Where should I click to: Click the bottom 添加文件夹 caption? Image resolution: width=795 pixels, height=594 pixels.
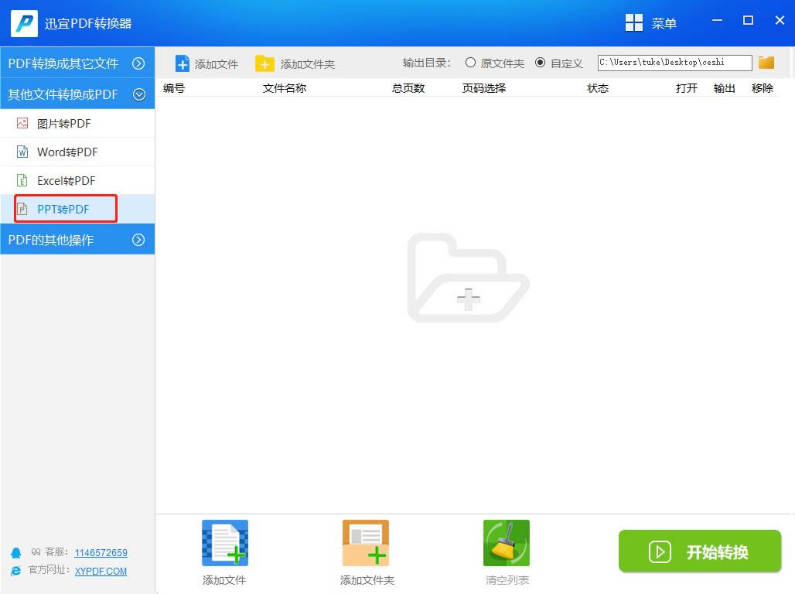(x=367, y=580)
